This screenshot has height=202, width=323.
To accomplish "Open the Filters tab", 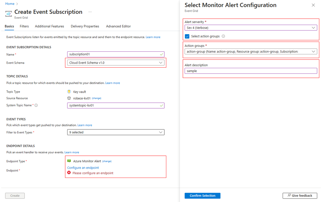I will click(24, 26).
